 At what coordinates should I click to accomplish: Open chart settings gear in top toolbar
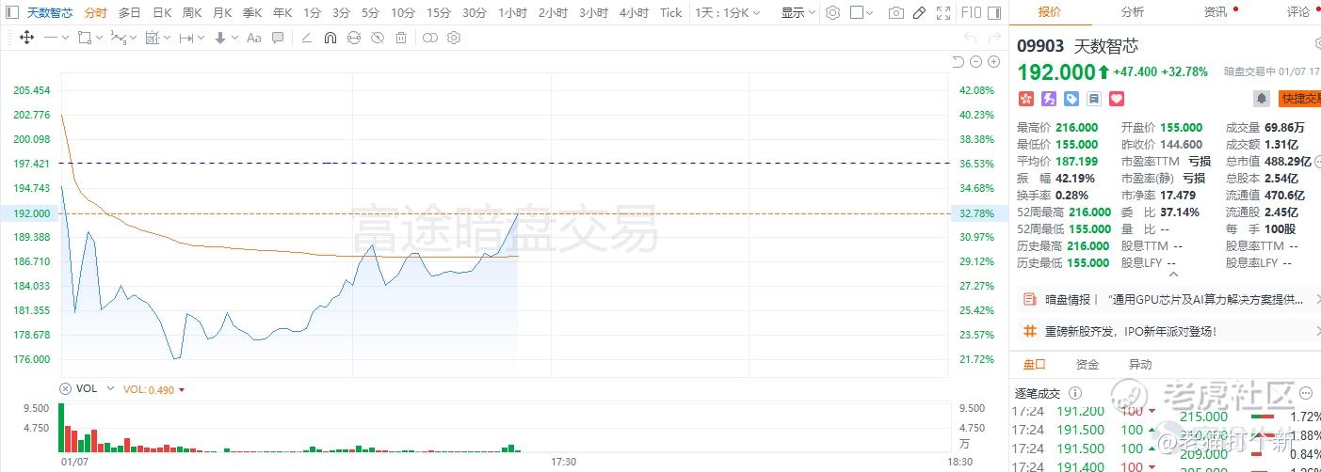pyautogui.click(x=832, y=12)
